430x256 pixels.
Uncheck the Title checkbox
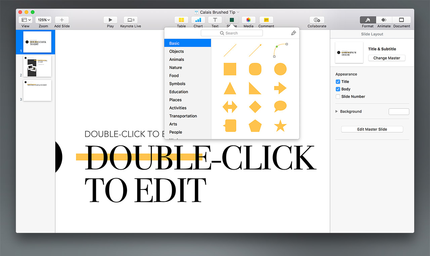click(x=338, y=82)
